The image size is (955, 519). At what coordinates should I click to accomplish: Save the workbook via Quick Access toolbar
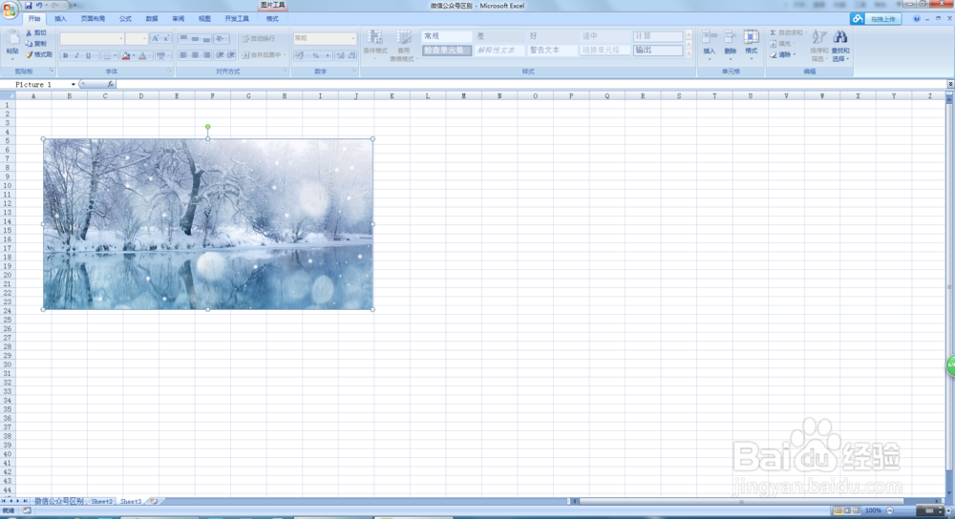[28, 6]
